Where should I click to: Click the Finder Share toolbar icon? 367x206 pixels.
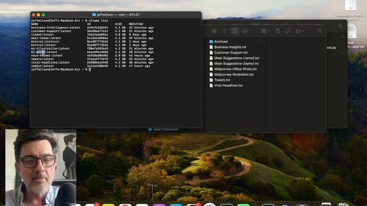(x=278, y=31)
